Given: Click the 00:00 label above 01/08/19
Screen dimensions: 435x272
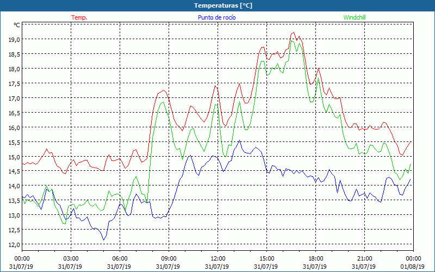Looking at the screenshot, I should point(413,259).
